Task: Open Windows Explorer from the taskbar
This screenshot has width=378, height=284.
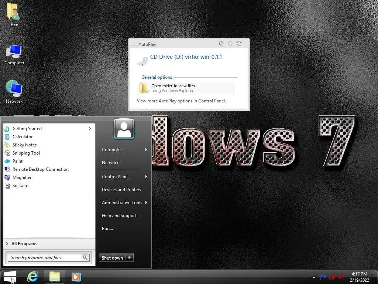Action: point(55,277)
